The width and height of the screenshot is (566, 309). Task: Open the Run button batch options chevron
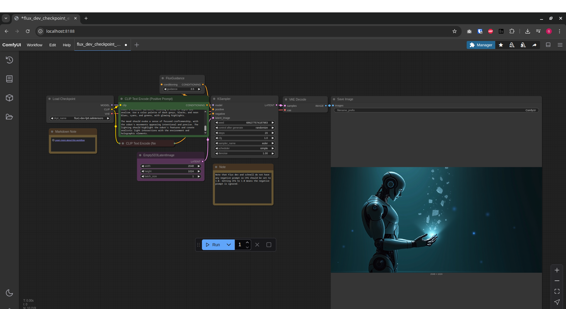click(x=229, y=245)
